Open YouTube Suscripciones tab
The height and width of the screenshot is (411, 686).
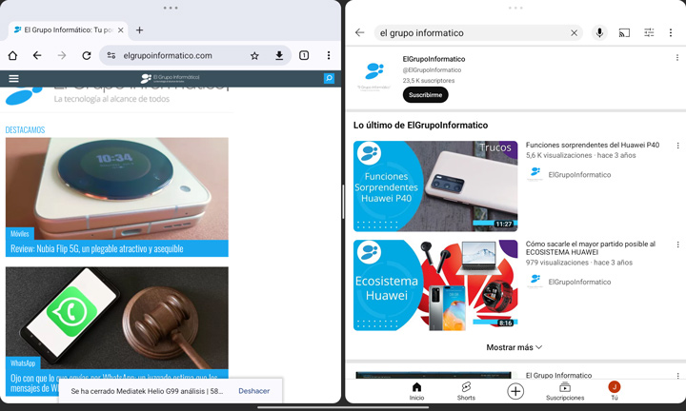click(x=565, y=391)
